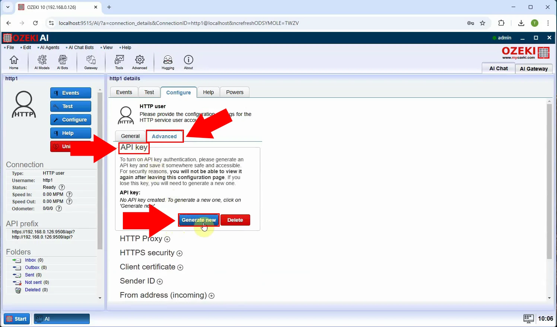This screenshot has height=327, width=557.
Task: Click the help icon next to Speed In
Action: [x=69, y=194]
